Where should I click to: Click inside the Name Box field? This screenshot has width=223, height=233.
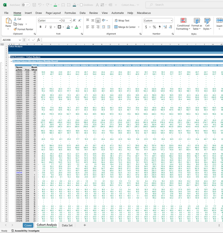9,40
